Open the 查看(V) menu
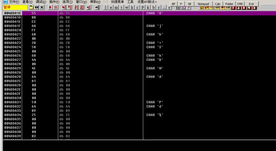The height and width of the screenshot is (151, 276). pos(27,2)
